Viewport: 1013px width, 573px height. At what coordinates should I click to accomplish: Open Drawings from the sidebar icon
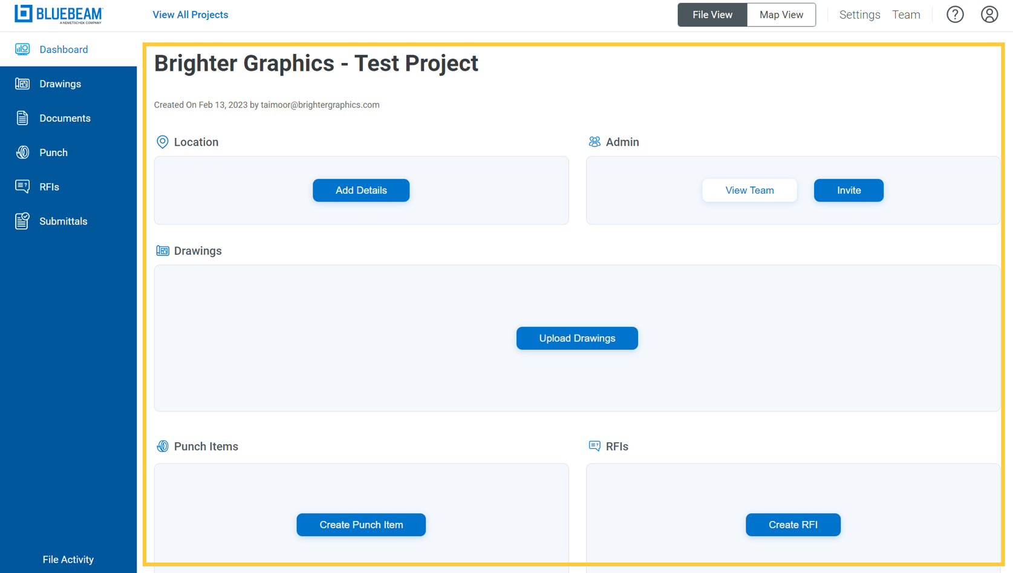(22, 83)
